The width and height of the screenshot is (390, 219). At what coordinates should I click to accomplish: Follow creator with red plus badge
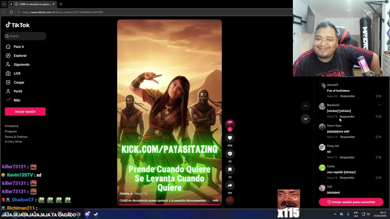(230, 130)
